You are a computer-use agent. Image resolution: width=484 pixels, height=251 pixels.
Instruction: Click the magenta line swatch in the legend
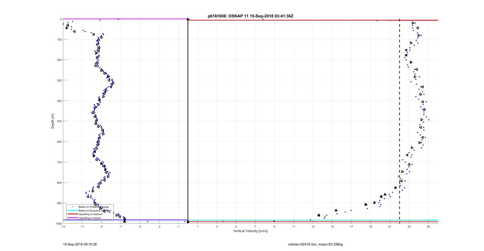coord(73,218)
